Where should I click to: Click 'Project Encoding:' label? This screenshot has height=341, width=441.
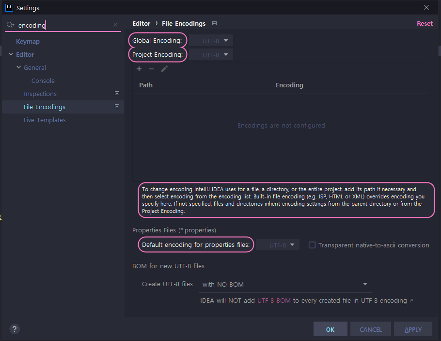click(x=157, y=55)
